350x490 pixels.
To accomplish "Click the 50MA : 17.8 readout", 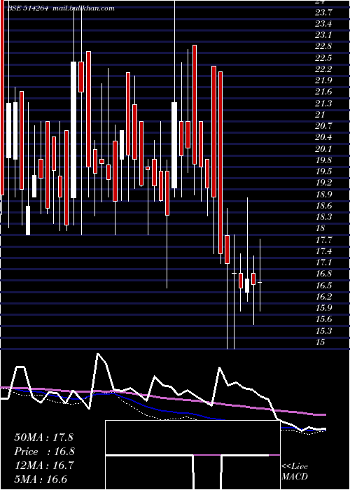I will pos(43,437).
